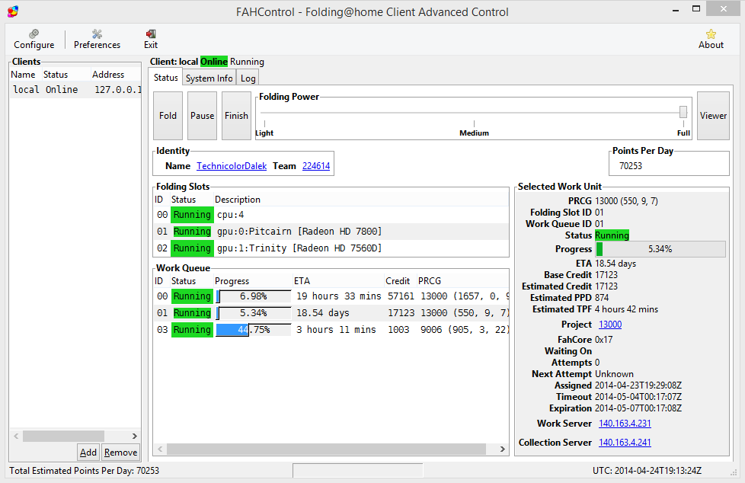Screen dimensions: 745x483
Task: Set Folding Power to Medium tick
Action: (474, 123)
